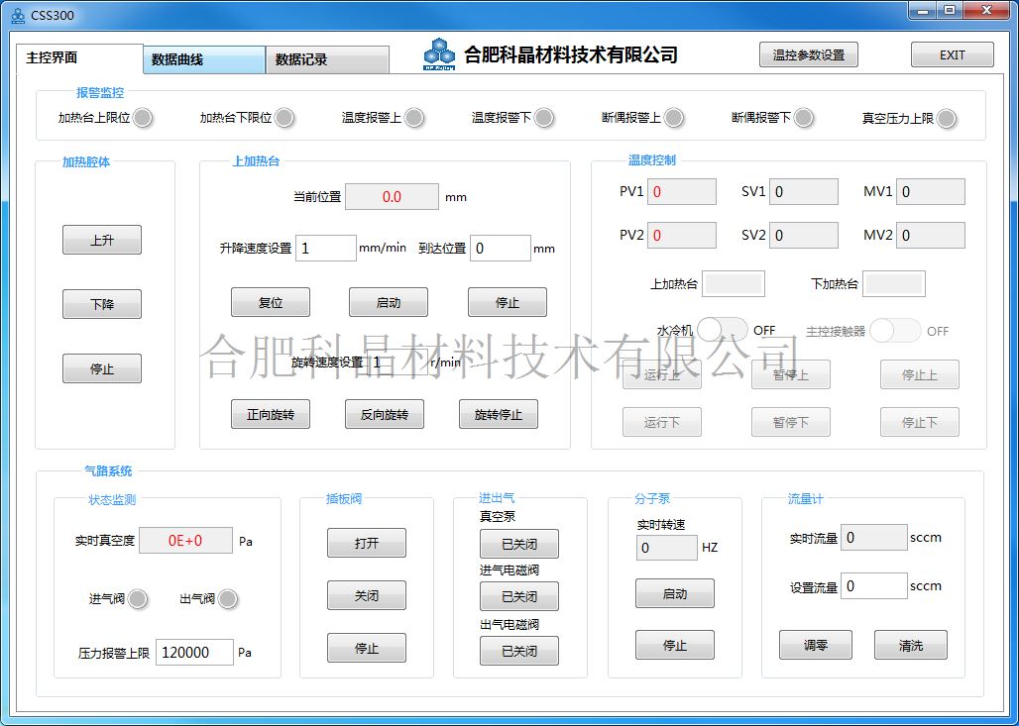Screen dimensions: 1019x726
Task: Click the 断偶报警下 alarm indicator light
Action: click(x=803, y=118)
